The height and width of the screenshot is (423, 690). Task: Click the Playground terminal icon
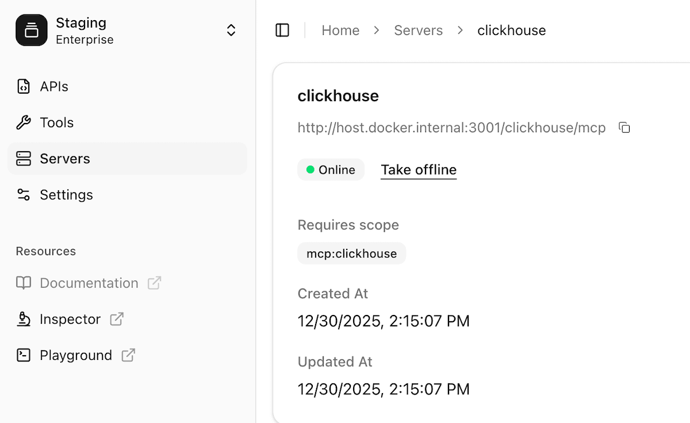pyautogui.click(x=24, y=355)
